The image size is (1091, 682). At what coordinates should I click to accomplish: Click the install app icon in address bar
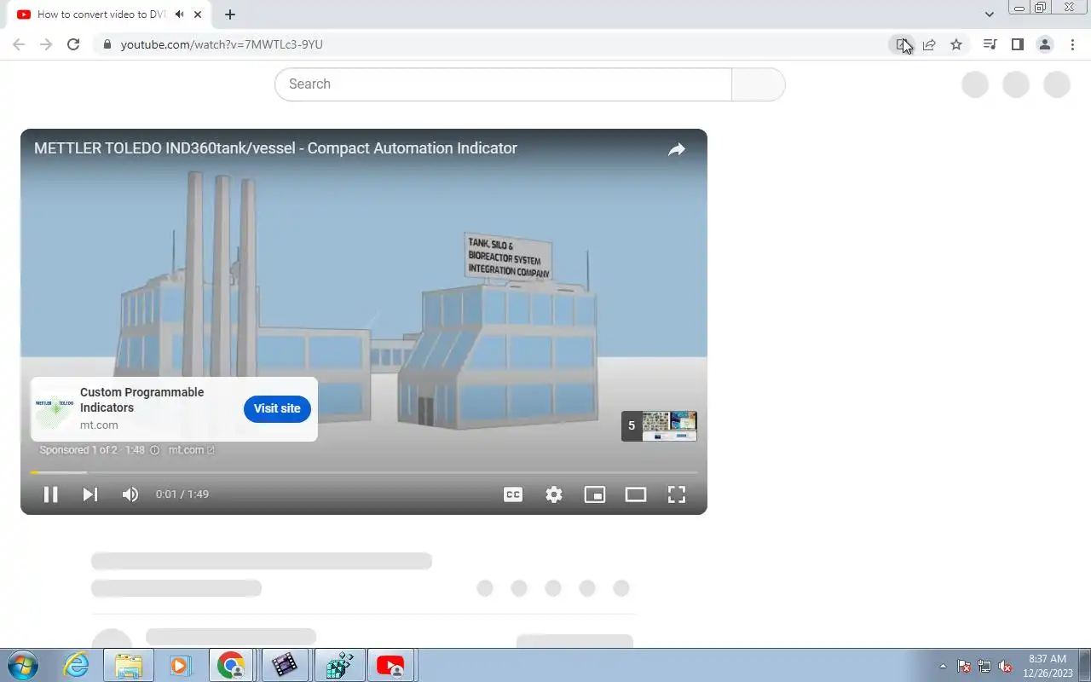(902, 44)
